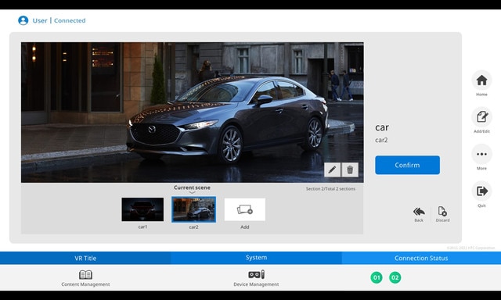Click the blue Confirm button

coord(407,165)
